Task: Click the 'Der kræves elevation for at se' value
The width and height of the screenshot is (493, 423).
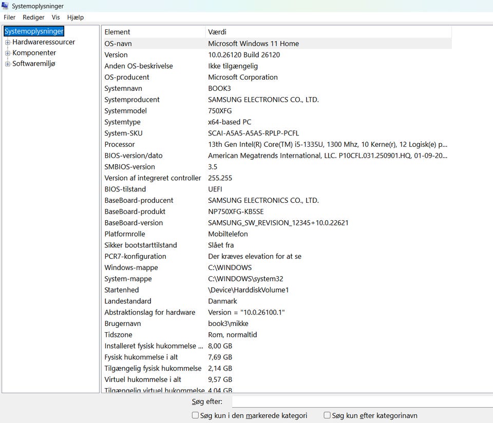Action: point(255,257)
